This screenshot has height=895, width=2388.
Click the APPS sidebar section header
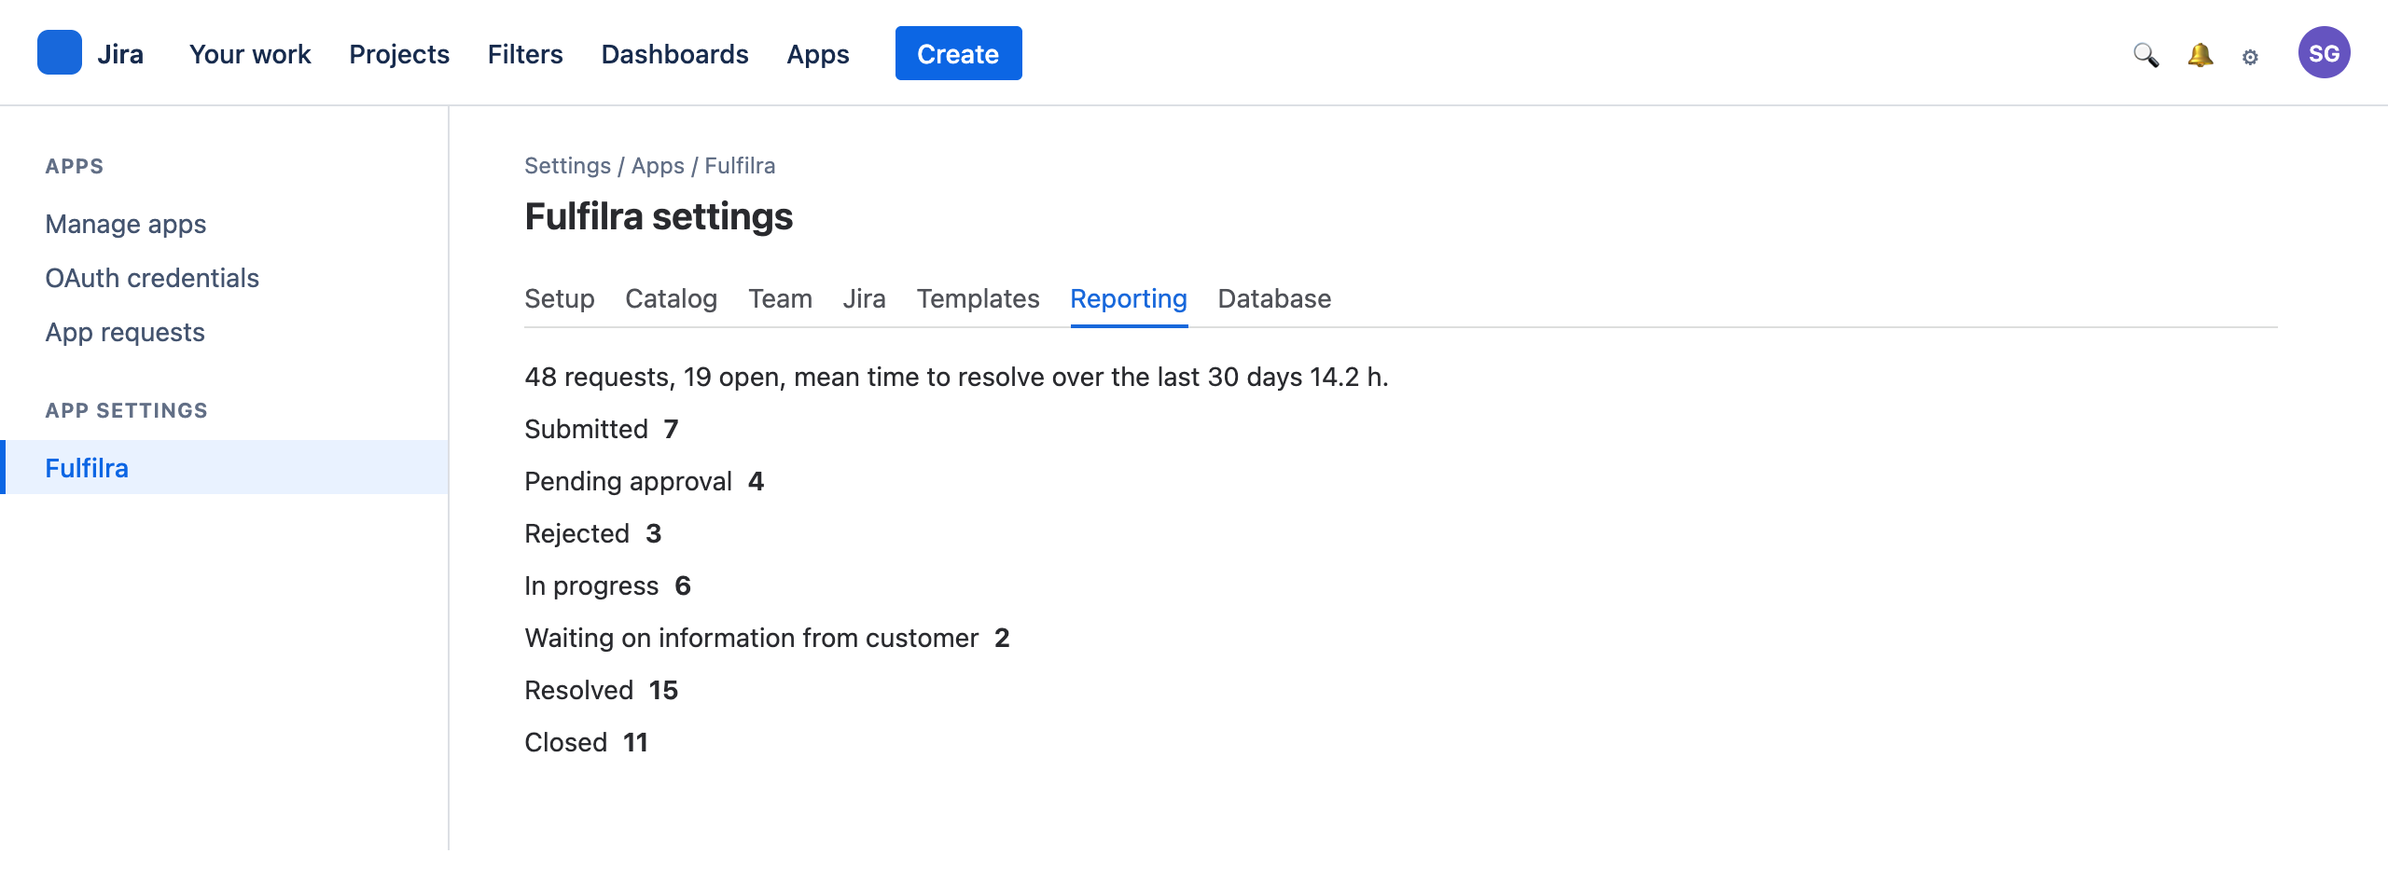(x=75, y=166)
